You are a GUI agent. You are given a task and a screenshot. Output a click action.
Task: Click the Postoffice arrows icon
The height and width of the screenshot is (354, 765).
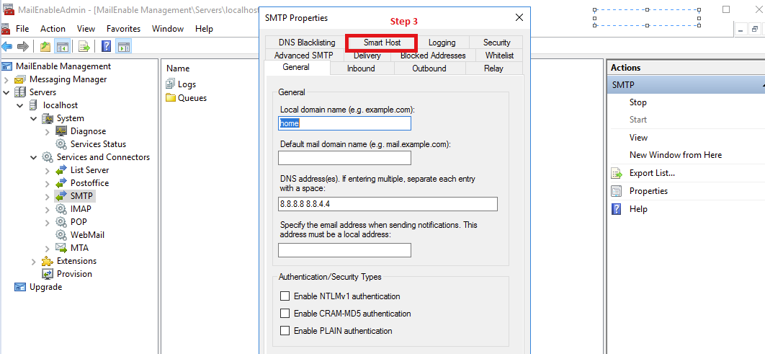click(61, 183)
